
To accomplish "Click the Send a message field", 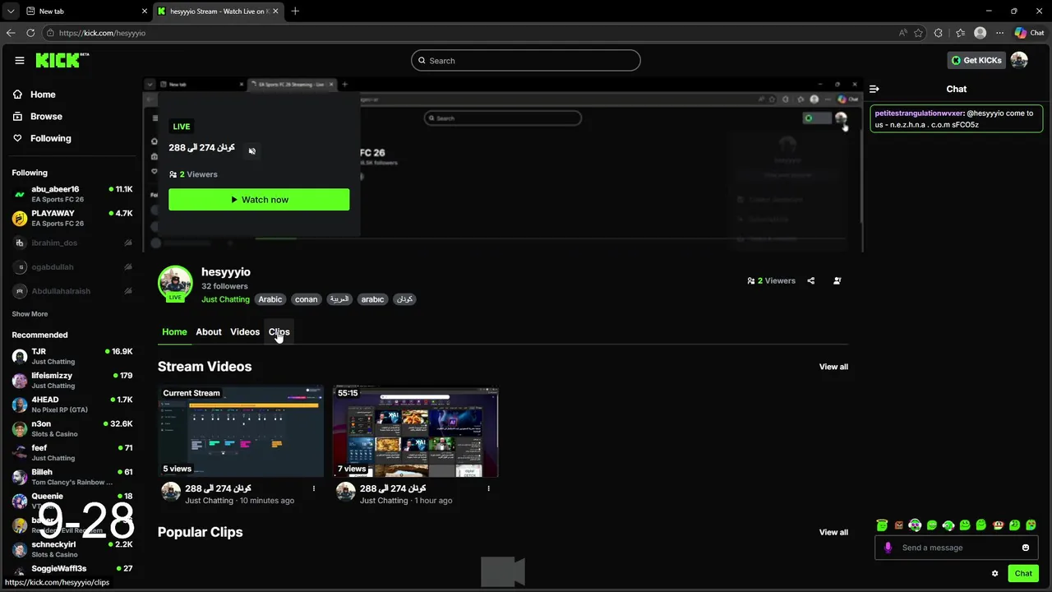I will click(x=957, y=548).
